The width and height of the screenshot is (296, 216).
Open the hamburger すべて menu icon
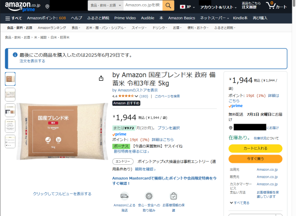7,18
